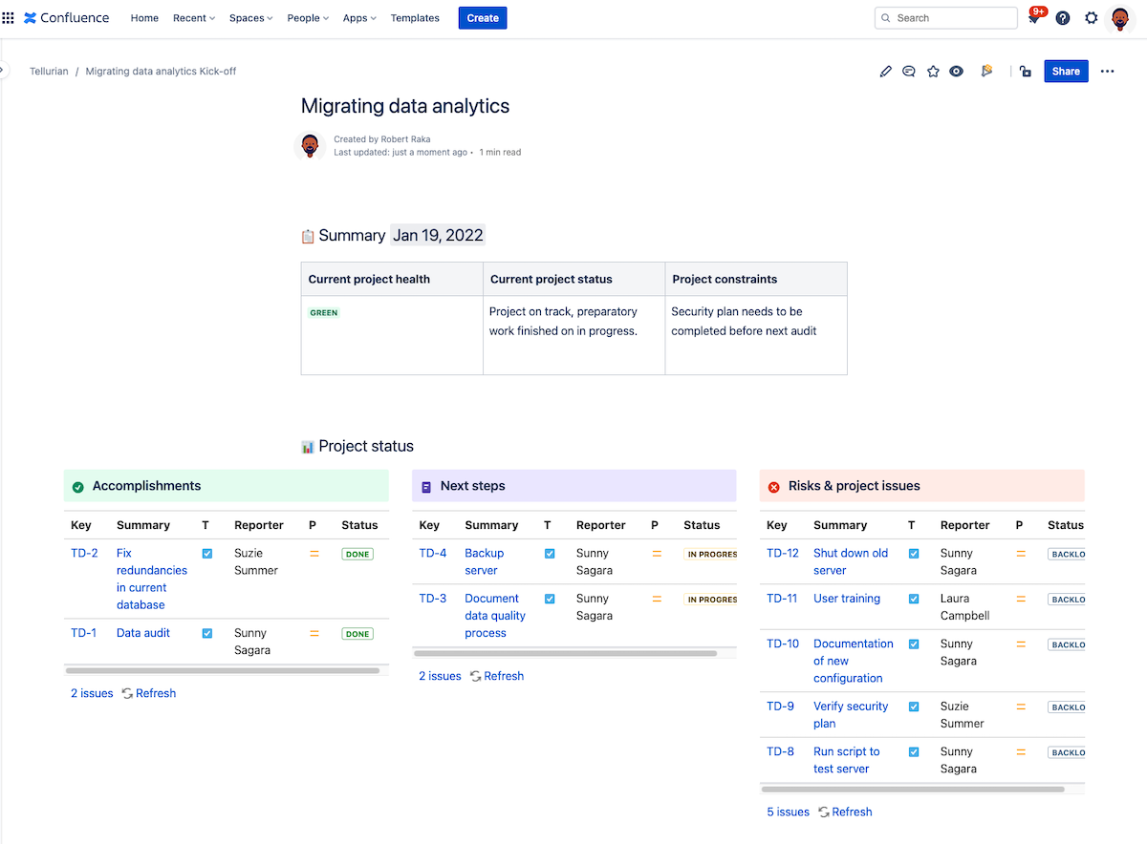
Task: Expand the Spaces dropdown
Action: (x=250, y=17)
